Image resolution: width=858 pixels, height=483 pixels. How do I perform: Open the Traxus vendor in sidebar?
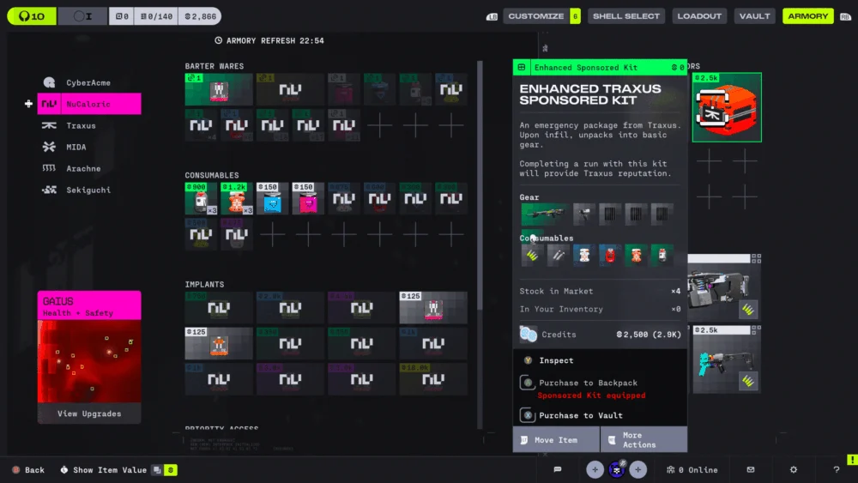(81, 126)
